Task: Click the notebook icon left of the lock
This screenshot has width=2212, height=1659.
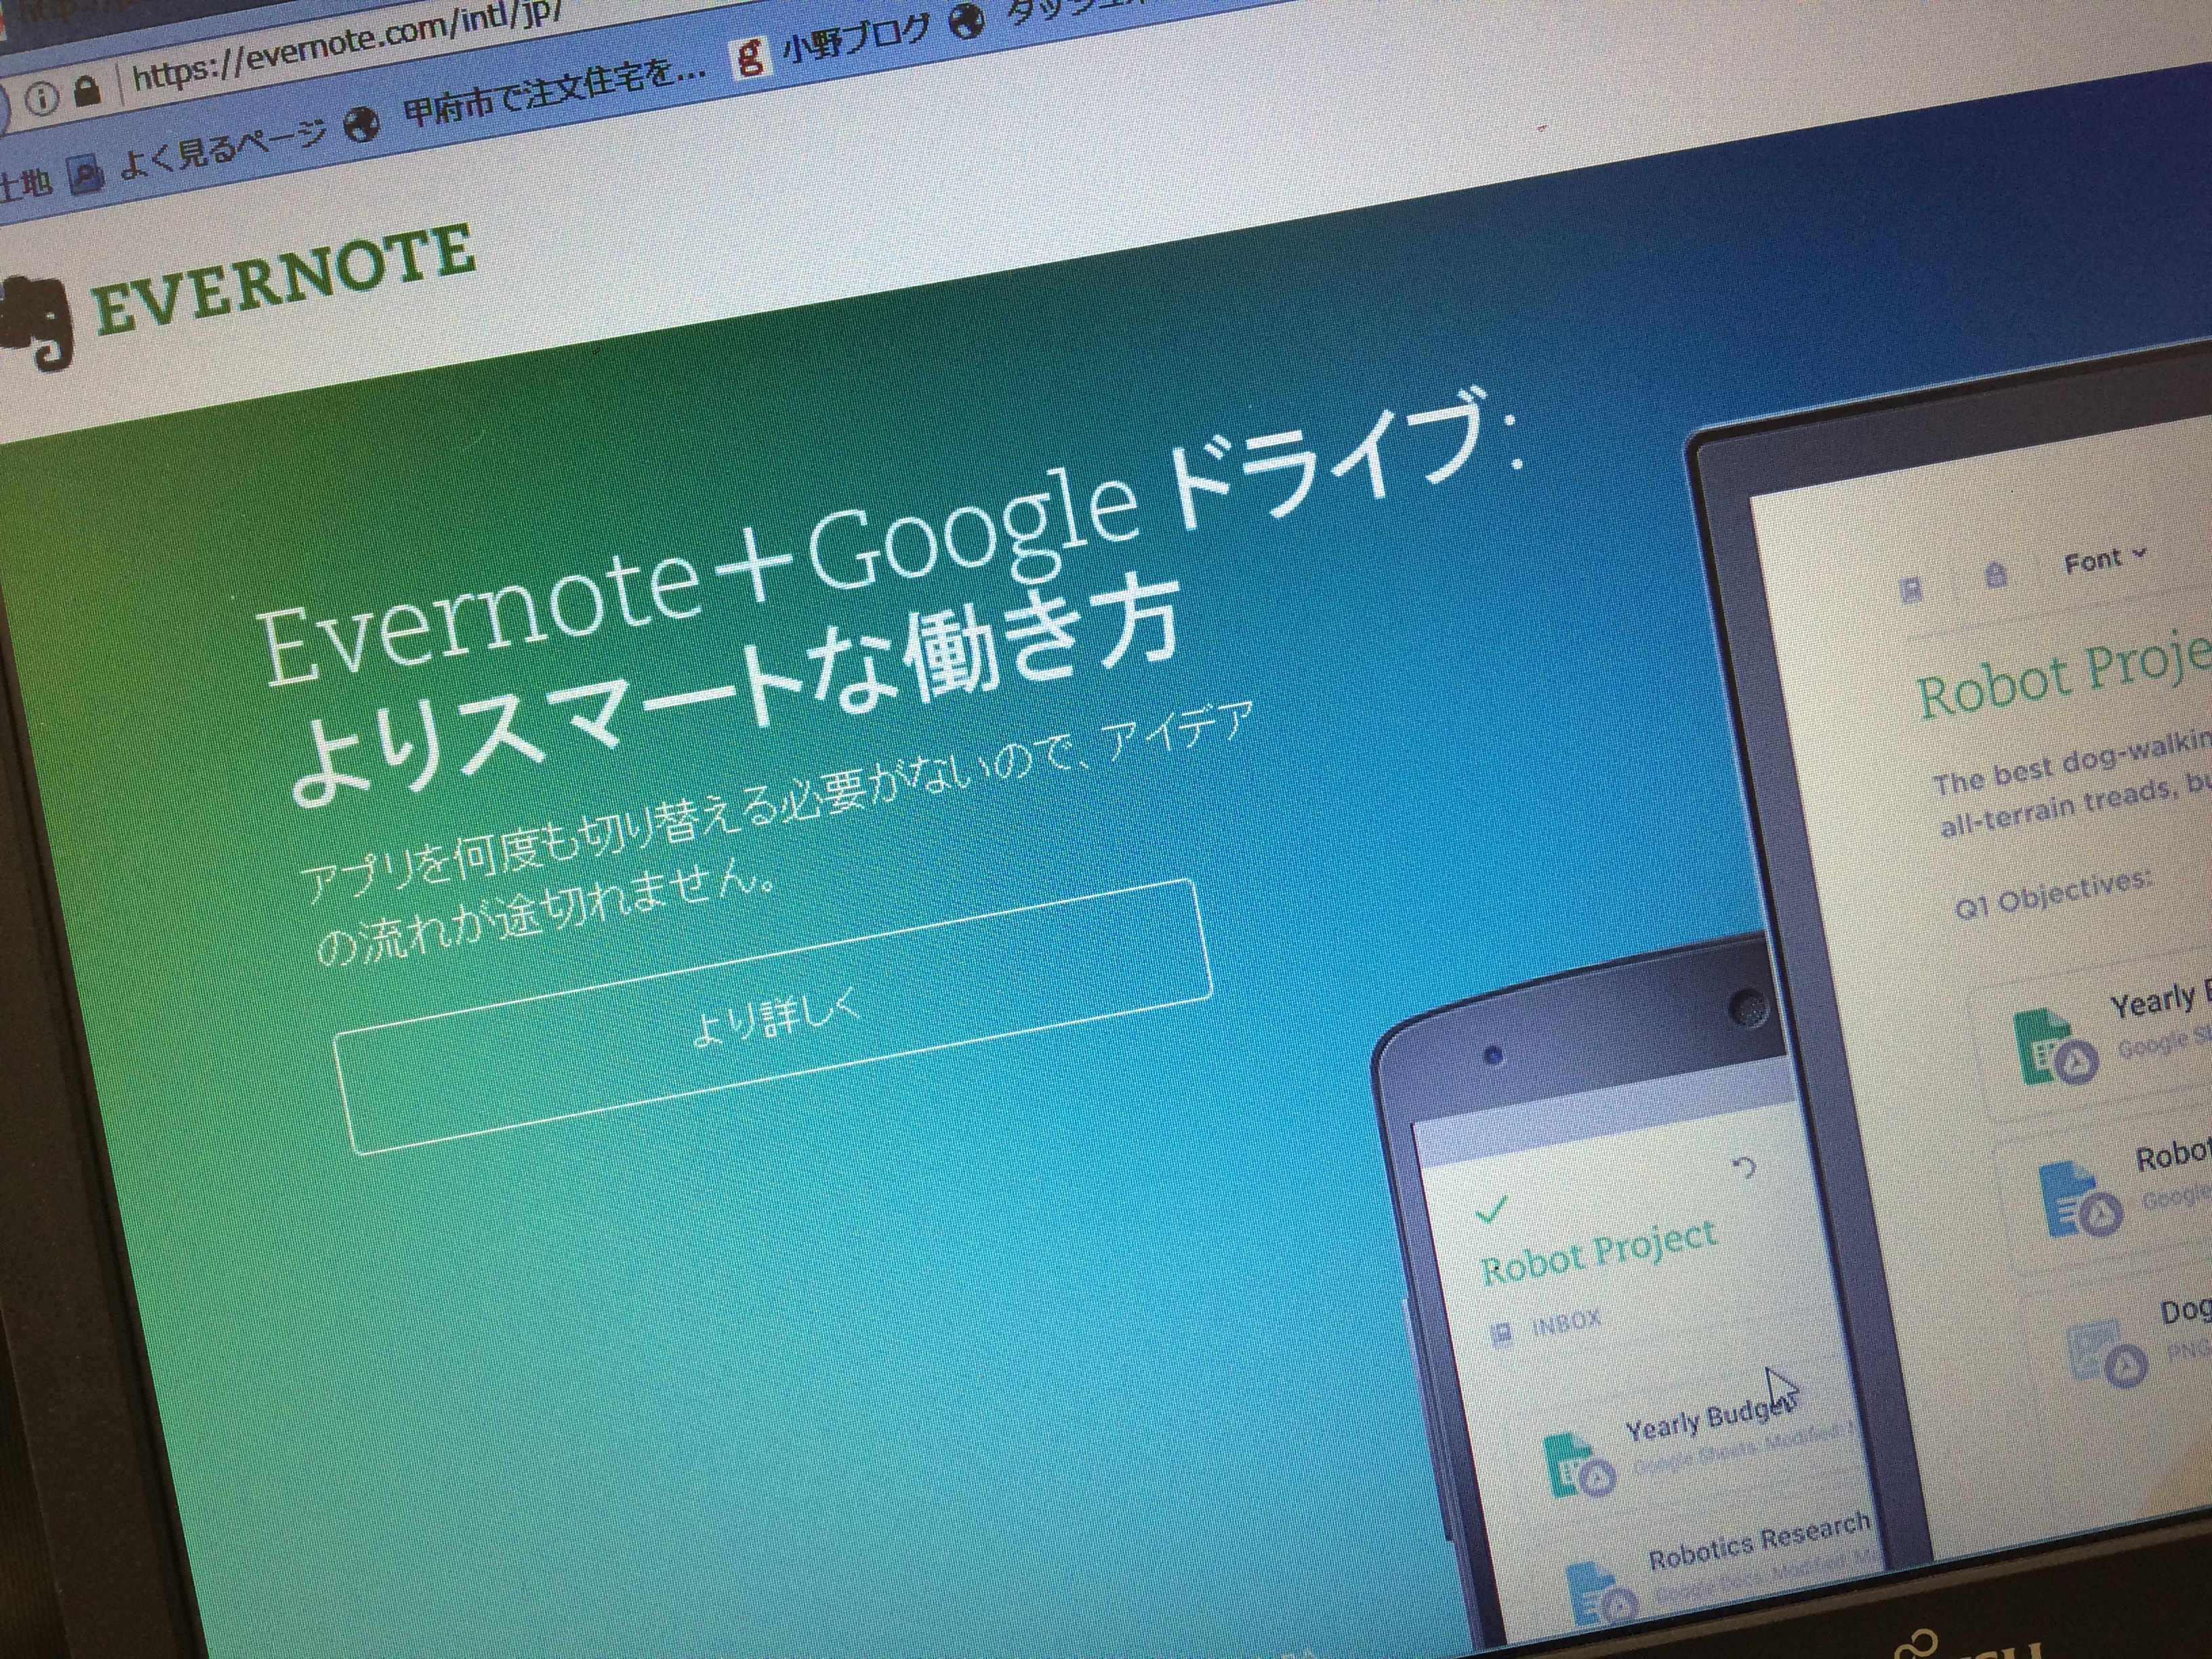Action: click(1912, 588)
